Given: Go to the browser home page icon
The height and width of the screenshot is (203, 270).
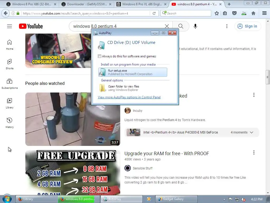Looking at the screenshot, I should pos(253,13).
